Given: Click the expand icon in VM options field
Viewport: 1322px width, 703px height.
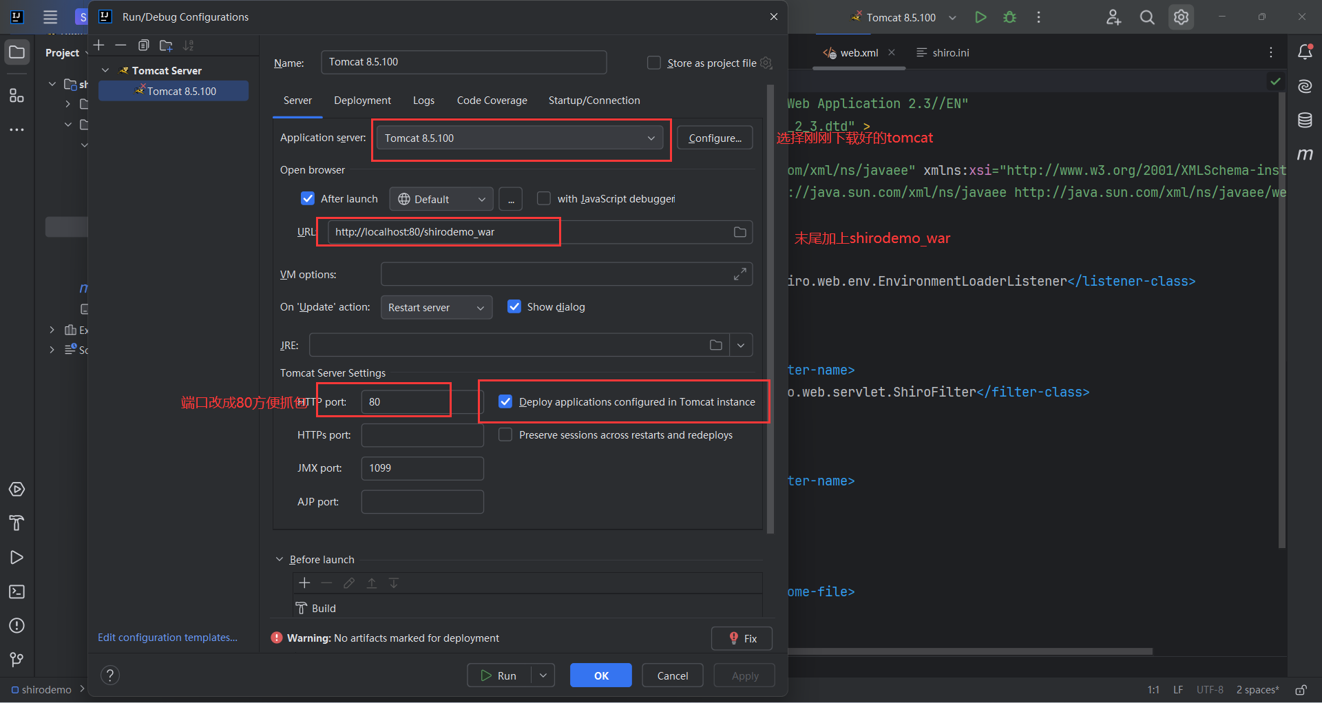Looking at the screenshot, I should tap(740, 274).
